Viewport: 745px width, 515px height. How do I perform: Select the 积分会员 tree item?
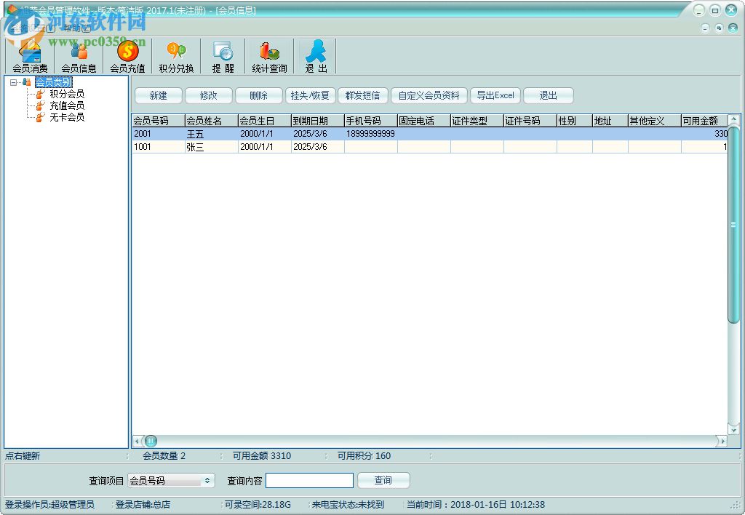pos(67,94)
